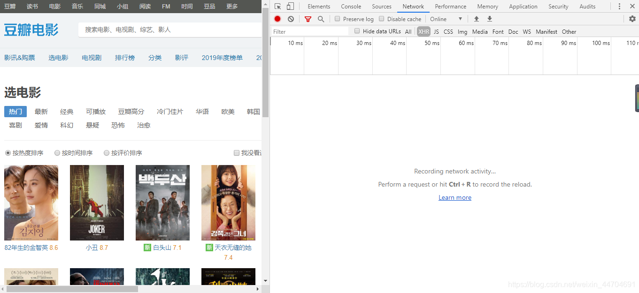Screen dimensions: 639x293
Task: Click the Learn more link
Action: (455, 197)
